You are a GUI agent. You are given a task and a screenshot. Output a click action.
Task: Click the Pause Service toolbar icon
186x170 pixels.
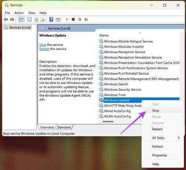tap(80, 20)
